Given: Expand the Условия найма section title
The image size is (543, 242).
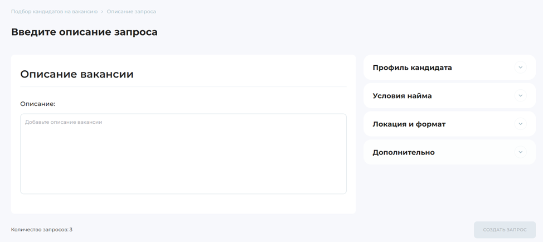Looking at the screenshot, I should tap(402, 96).
